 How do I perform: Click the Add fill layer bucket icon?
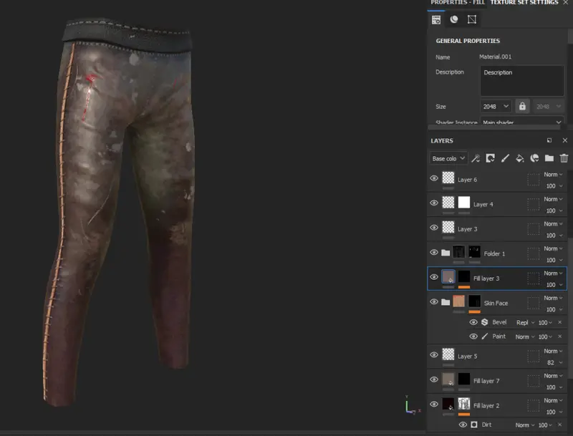tap(519, 158)
